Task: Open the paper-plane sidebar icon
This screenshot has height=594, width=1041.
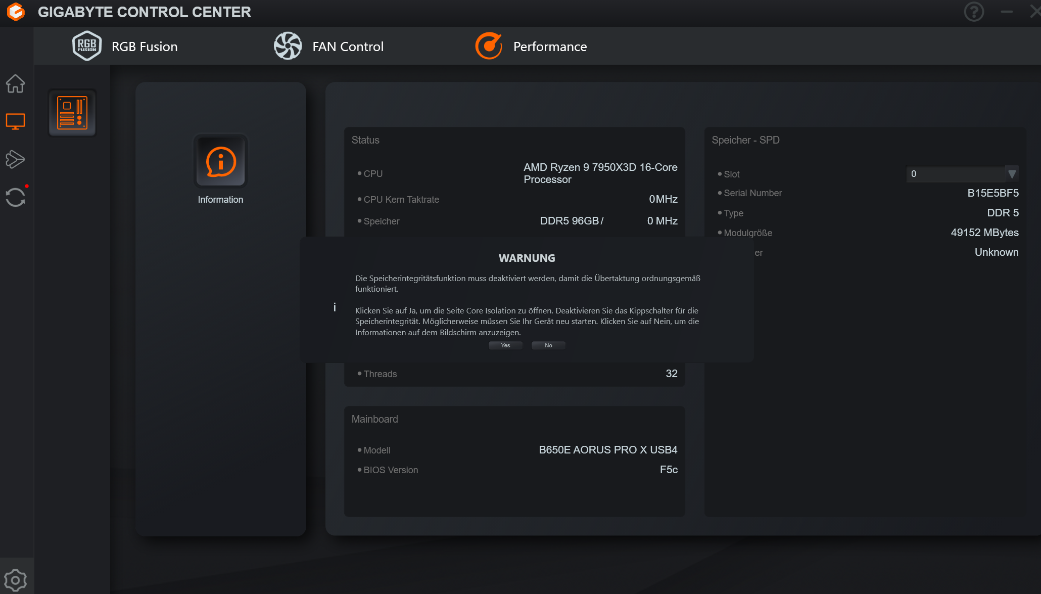Action: point(15,159)
